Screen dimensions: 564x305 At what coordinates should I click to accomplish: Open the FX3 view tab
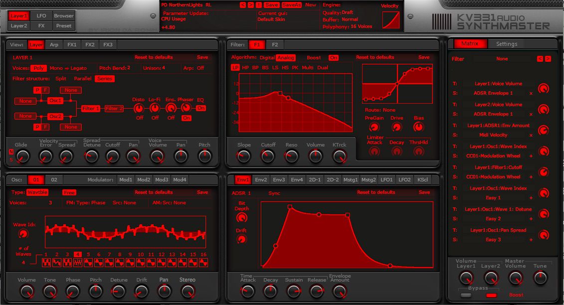coord(108,44)
